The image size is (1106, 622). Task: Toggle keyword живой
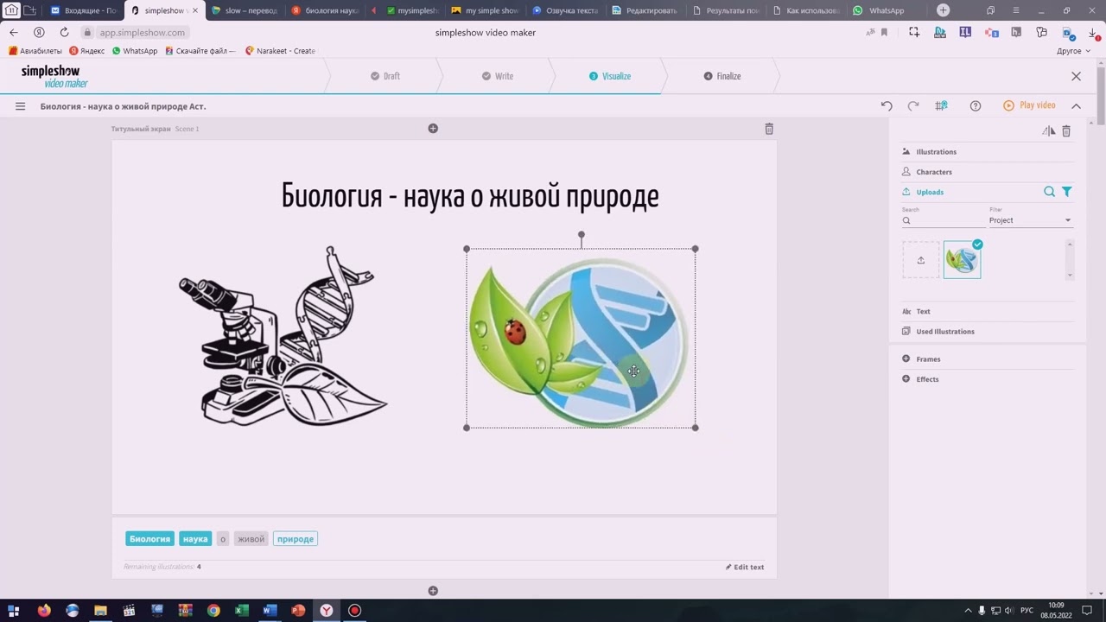coord(251,539)
